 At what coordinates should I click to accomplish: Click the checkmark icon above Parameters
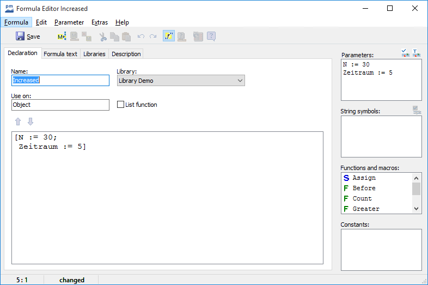click(405, 53)
